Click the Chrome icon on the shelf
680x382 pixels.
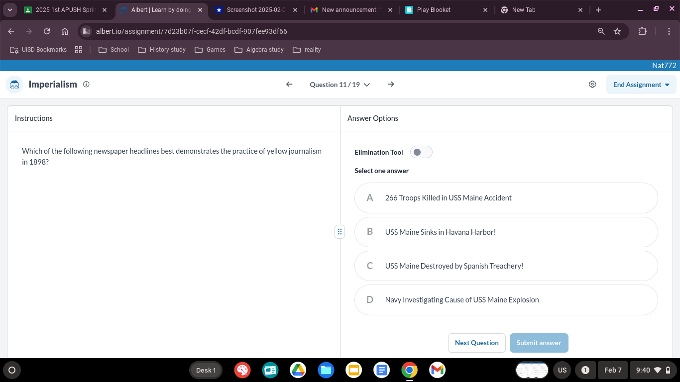[x=410, y=370]
